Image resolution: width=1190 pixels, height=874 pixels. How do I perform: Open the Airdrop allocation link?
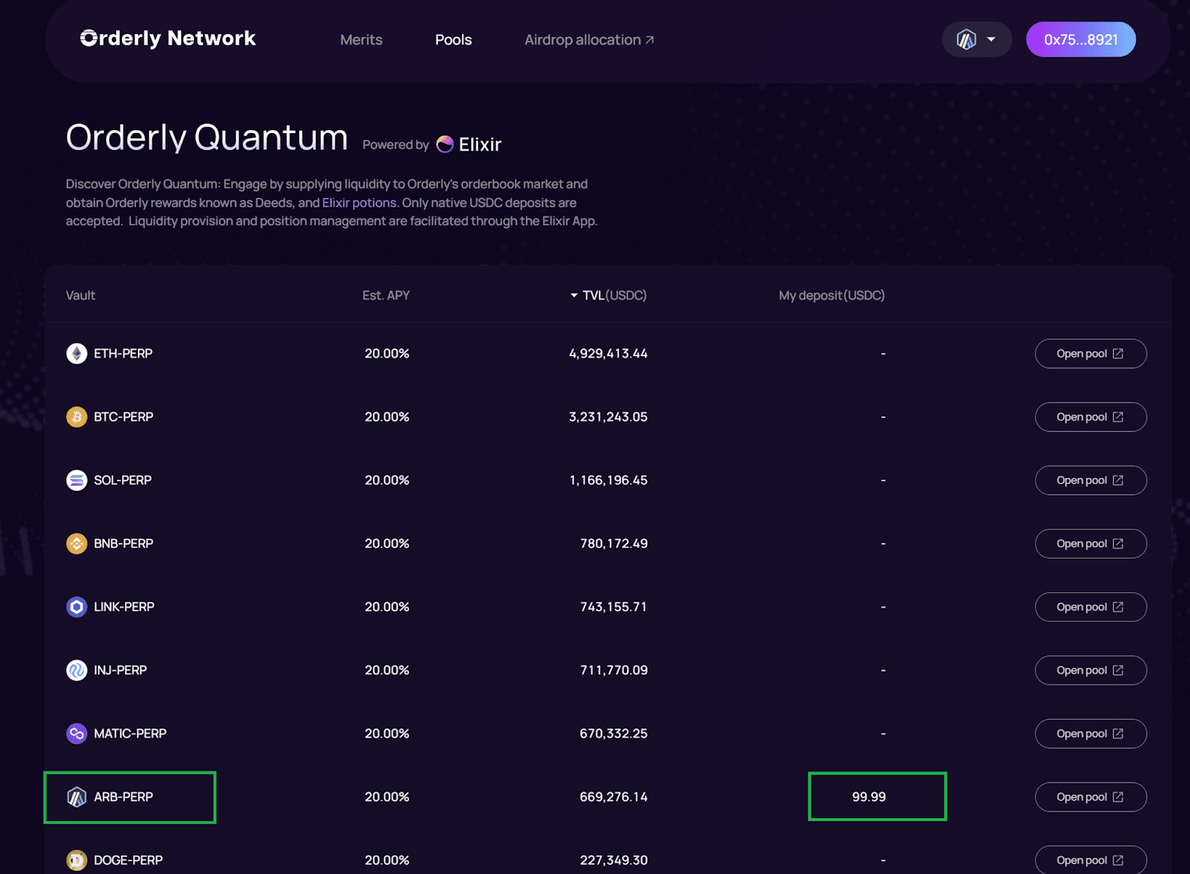(x=589, y=39)
